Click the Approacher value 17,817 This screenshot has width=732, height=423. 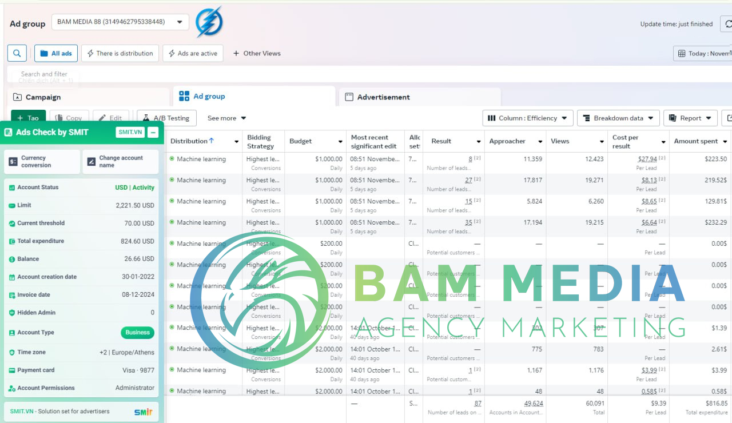pyautogui.click(x=533, y=180)
